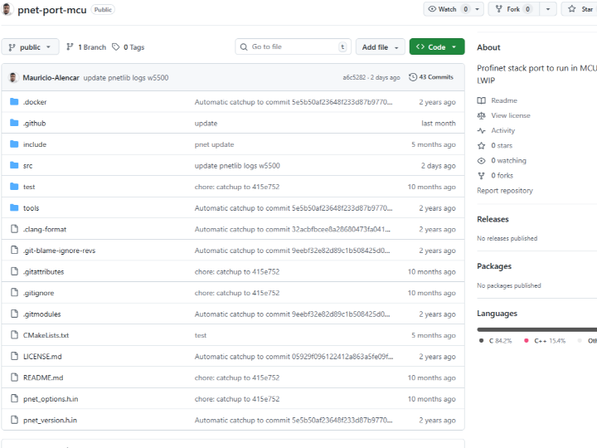View the 1 Branch list
The image size is (597, 448).
click(x=86, y=47)
